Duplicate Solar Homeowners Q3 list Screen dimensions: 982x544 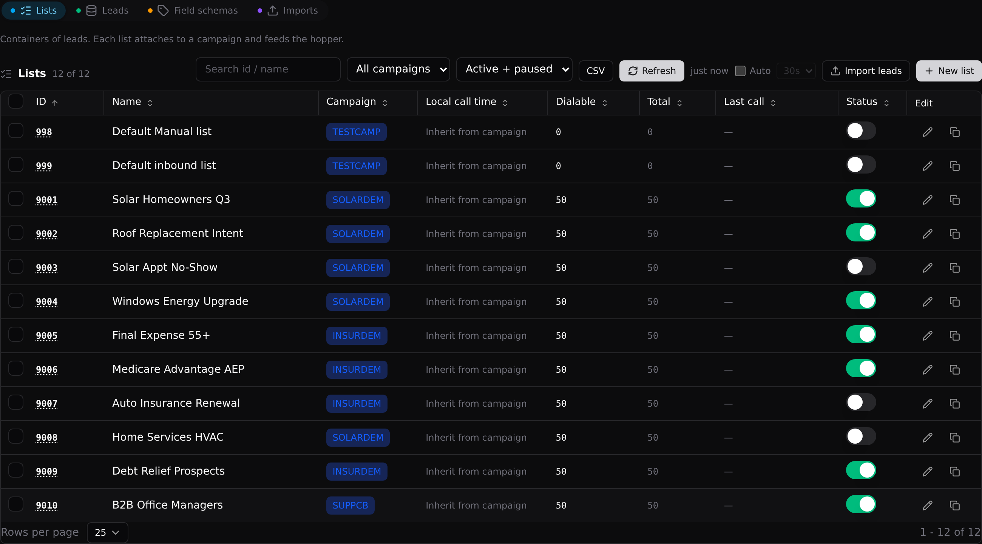[954, 200]
